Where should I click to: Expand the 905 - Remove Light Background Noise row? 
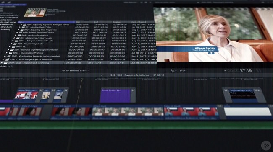(9, 50)
